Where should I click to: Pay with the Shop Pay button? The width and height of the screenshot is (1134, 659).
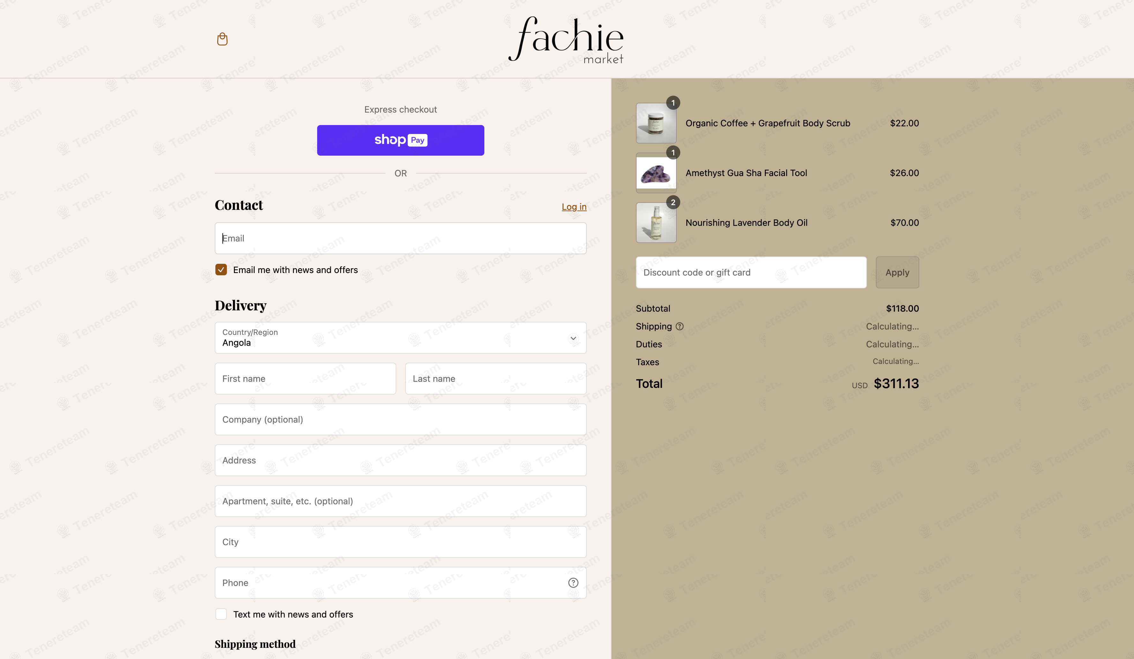400,140
